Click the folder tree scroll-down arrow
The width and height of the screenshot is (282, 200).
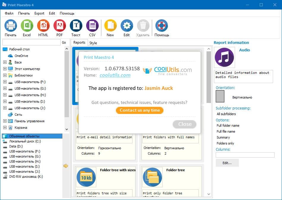67,129
